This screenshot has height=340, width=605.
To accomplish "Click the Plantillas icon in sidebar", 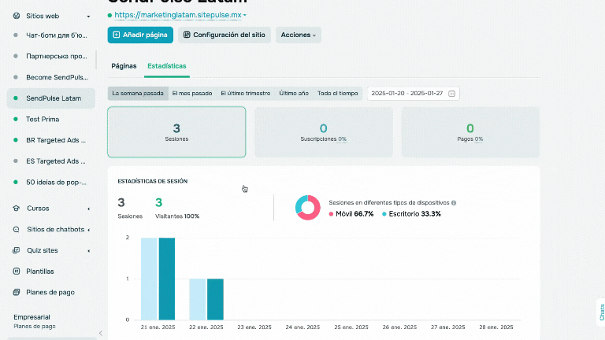I will (x=17, y=271).
